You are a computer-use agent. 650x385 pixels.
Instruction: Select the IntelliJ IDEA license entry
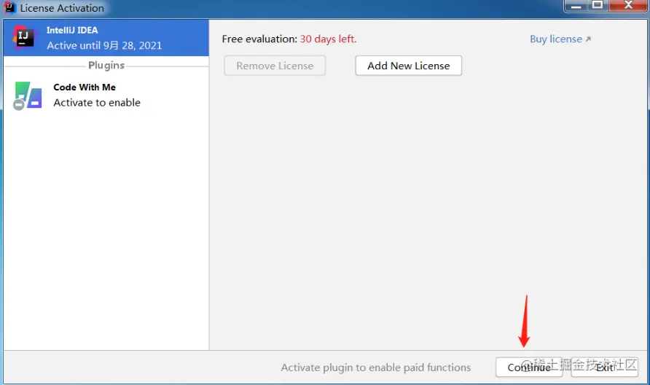tap(106, 38)
